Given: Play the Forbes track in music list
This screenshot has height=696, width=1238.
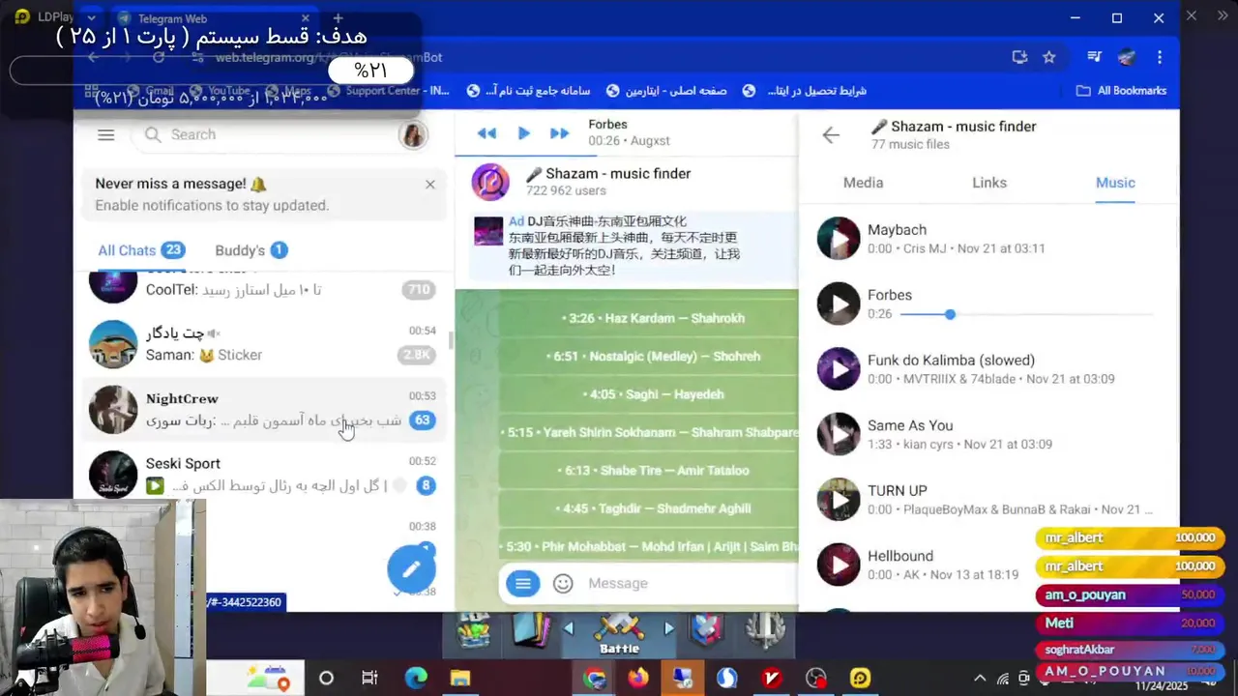Looking at the screenshot, I should coord(839,304).
